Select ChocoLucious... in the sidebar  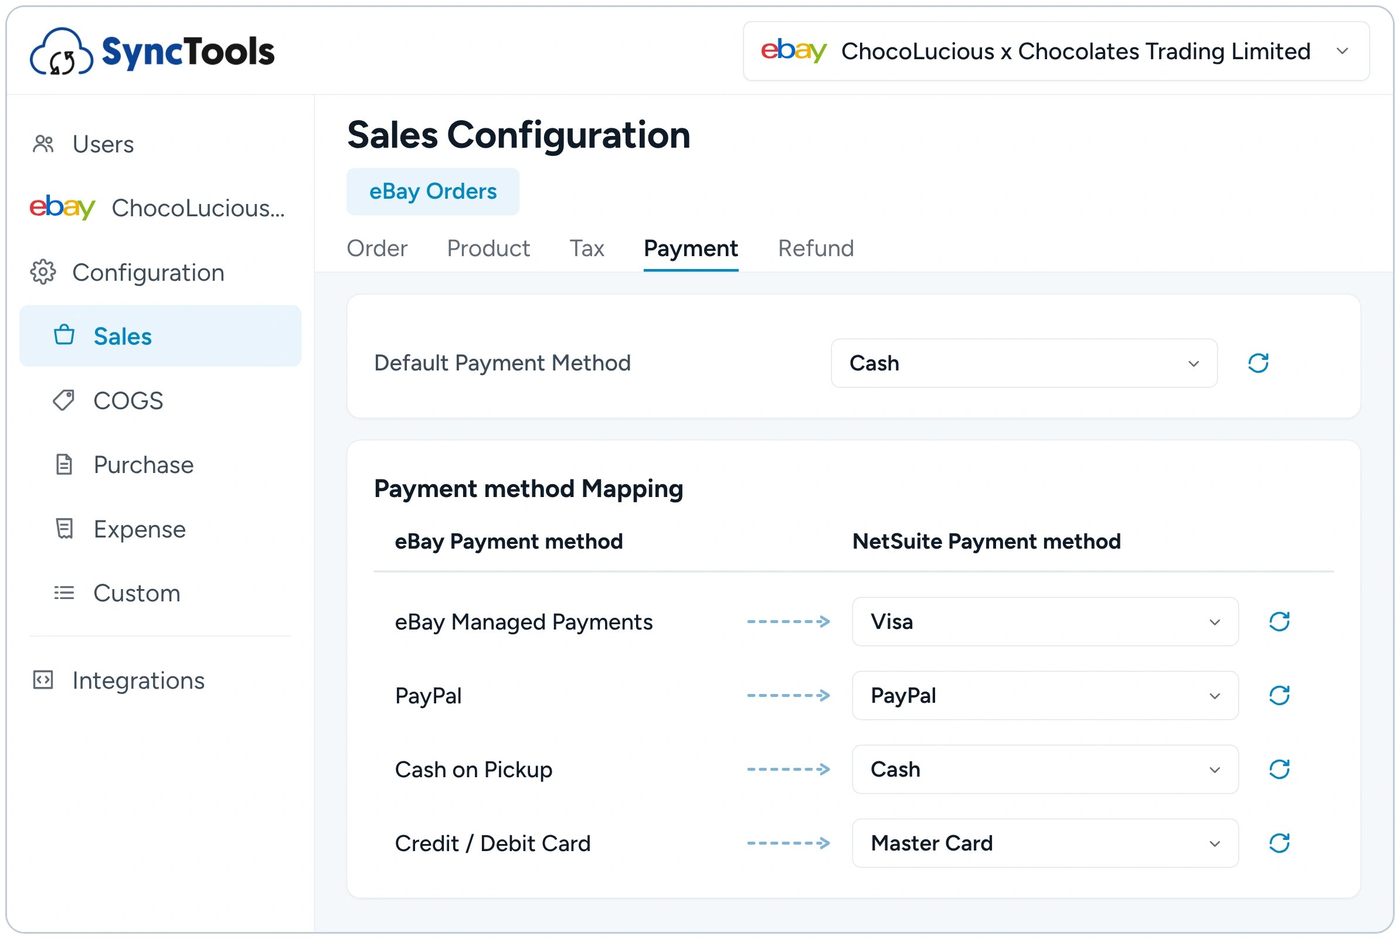coord(198,208)
